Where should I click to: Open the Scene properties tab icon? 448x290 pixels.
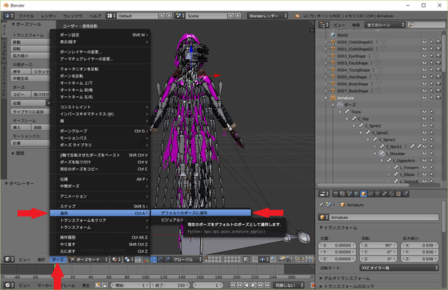[349, 194]
